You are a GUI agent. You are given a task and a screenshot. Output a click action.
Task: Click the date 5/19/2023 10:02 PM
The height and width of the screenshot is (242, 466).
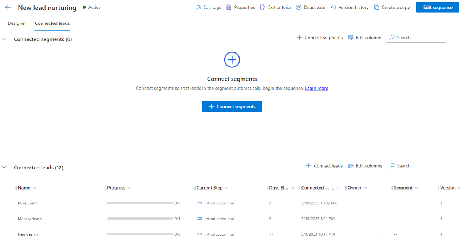pos(319,203)
